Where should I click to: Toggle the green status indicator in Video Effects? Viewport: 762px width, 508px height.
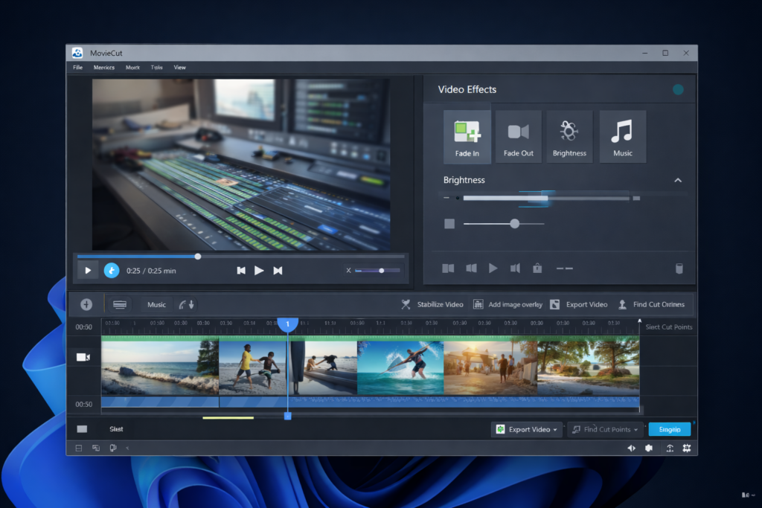(x=678, y=89)
